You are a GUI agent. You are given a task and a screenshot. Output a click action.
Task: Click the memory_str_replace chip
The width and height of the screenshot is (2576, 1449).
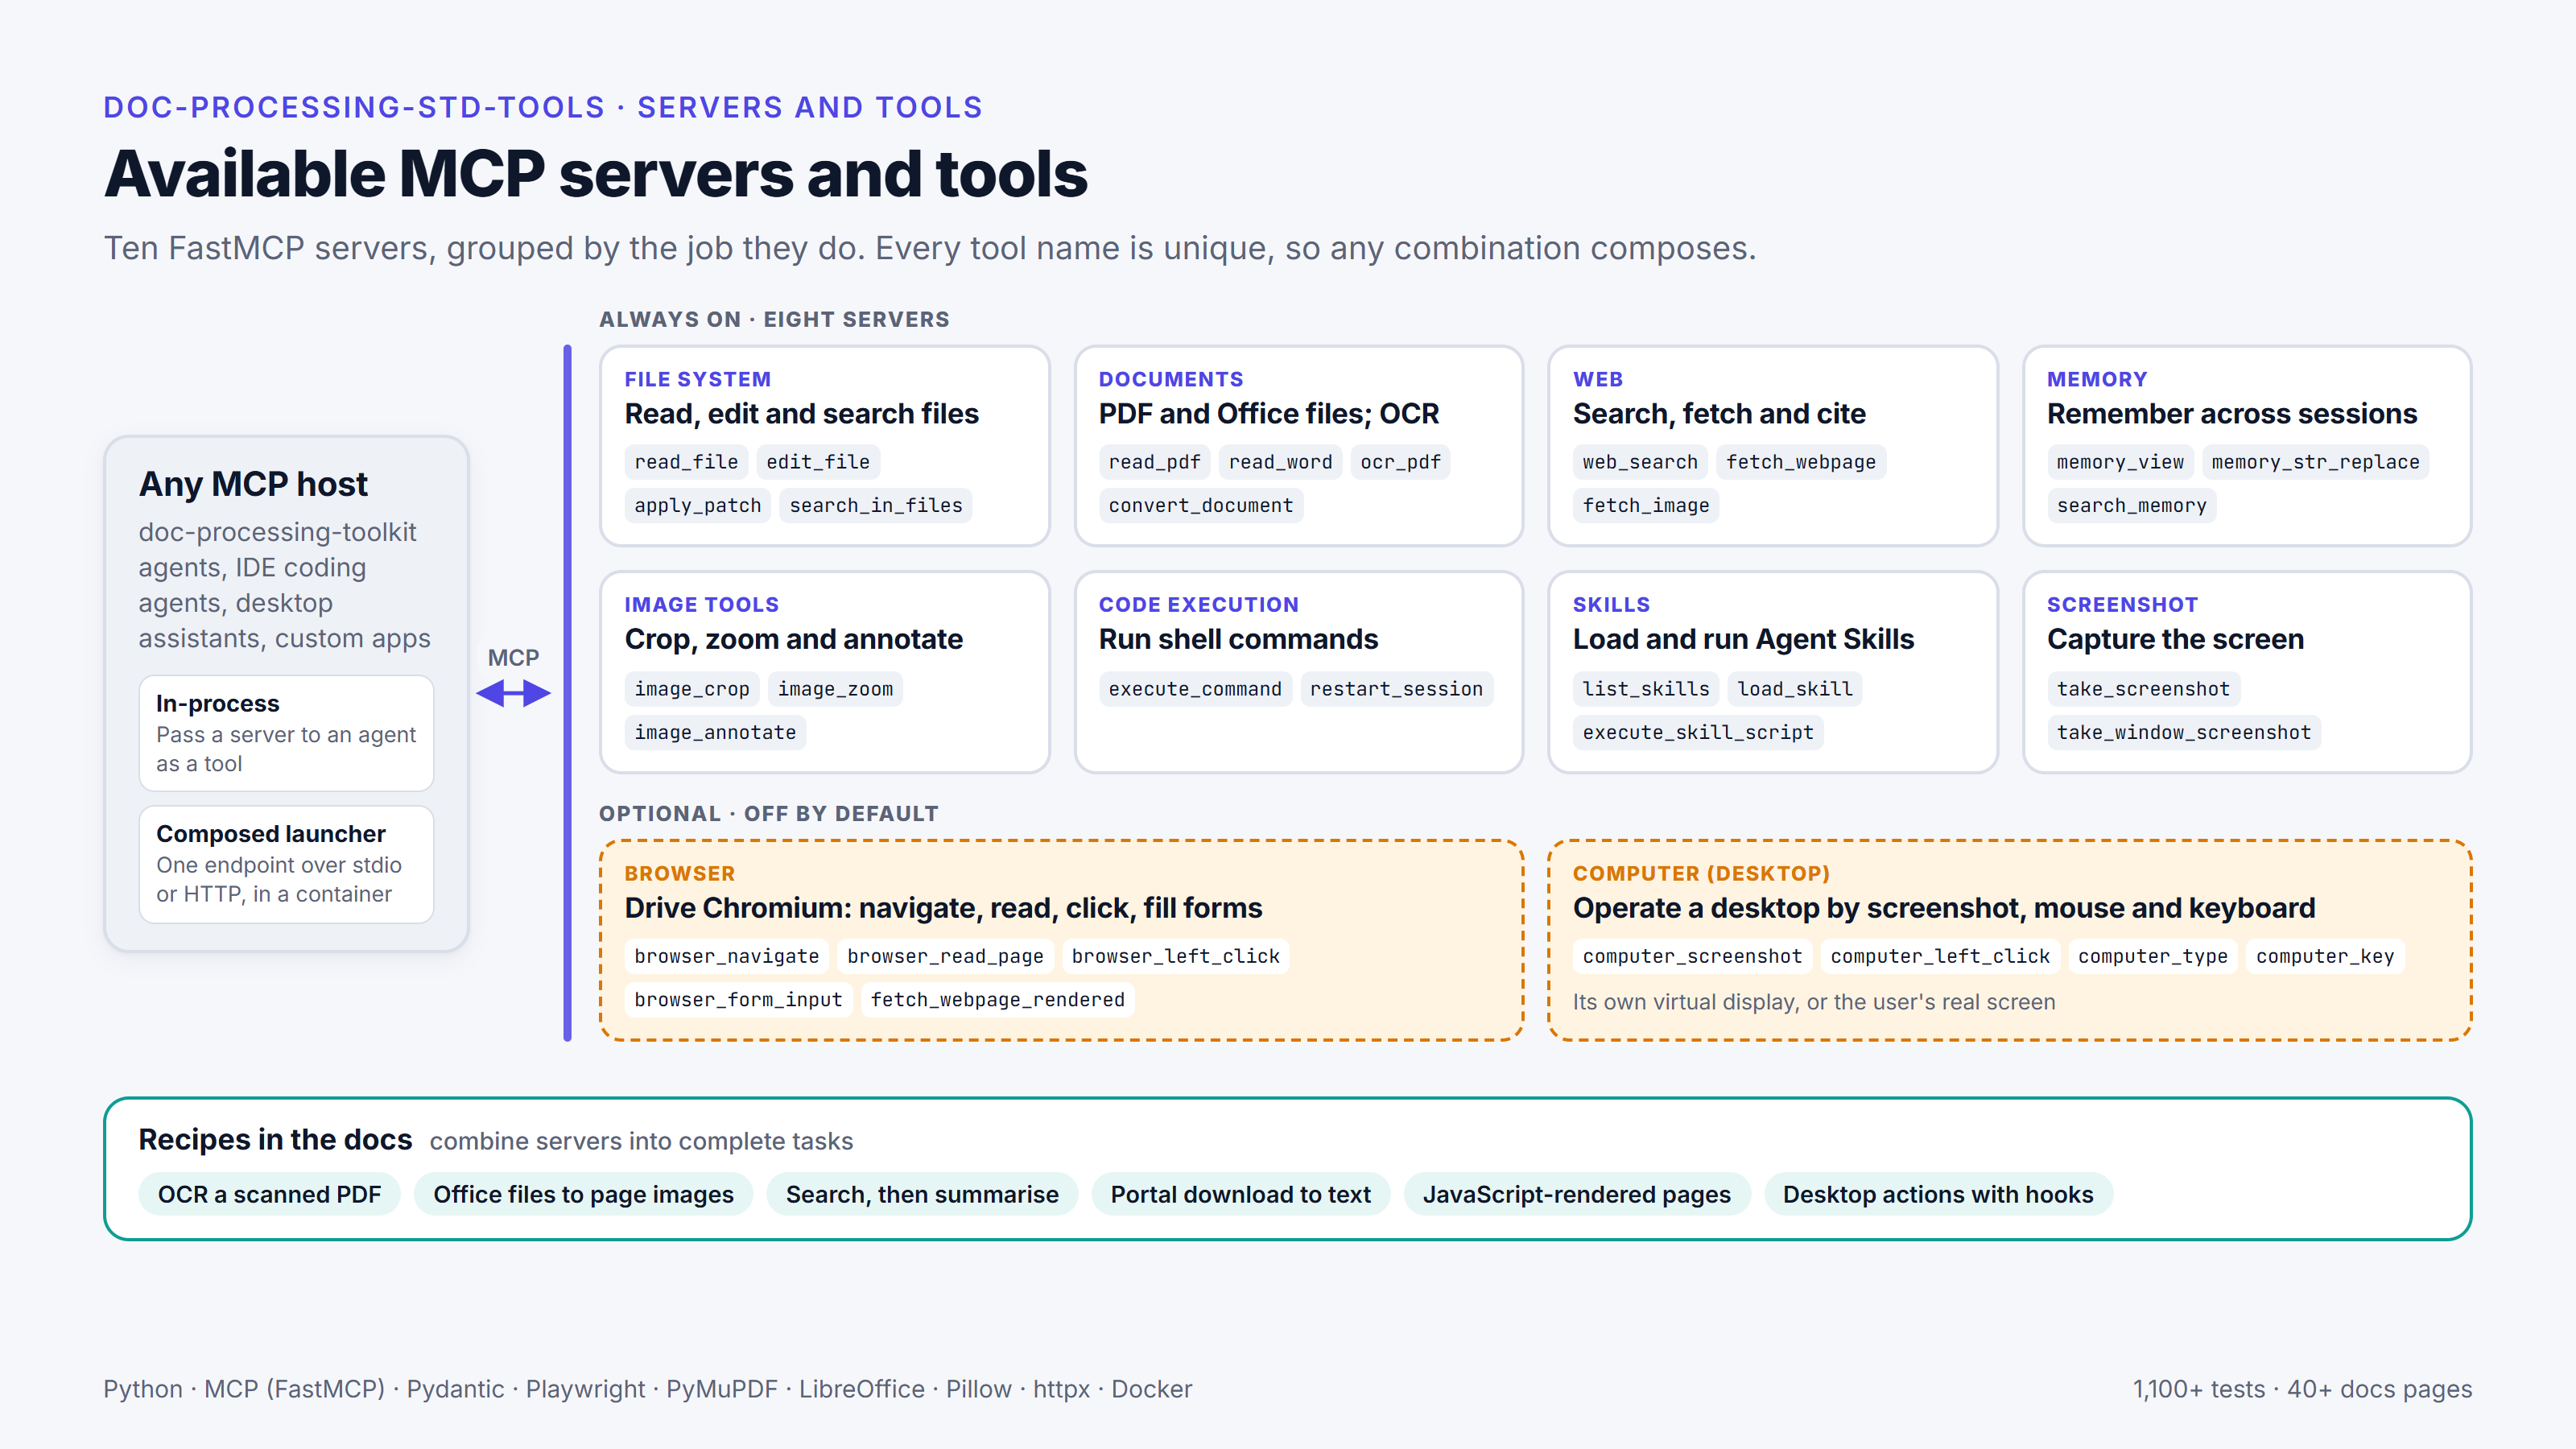click(2315, 462)
